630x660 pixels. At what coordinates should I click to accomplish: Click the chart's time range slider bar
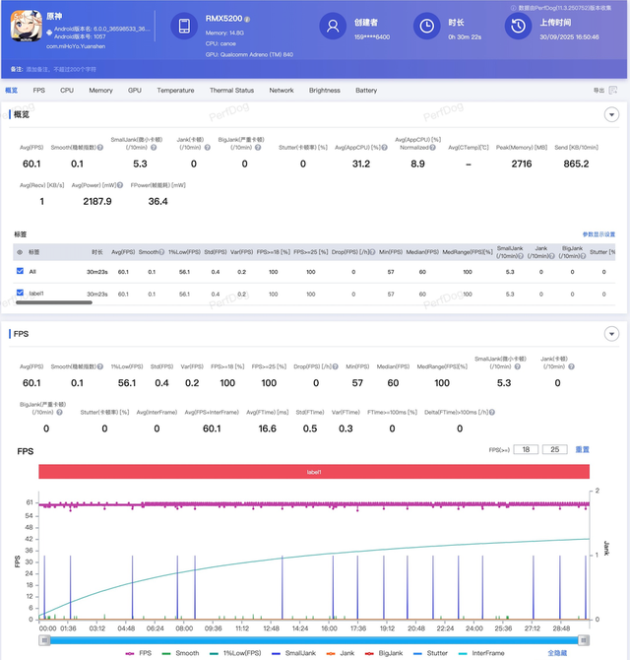point(315,639)
